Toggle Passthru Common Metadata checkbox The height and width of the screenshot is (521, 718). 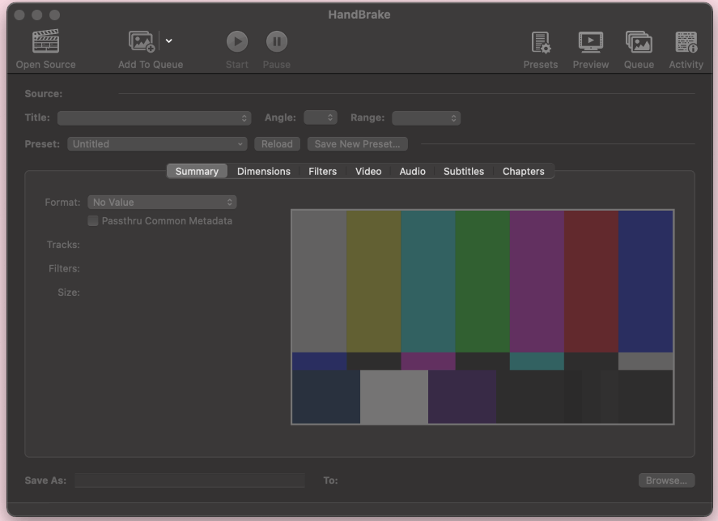(93, 221)
